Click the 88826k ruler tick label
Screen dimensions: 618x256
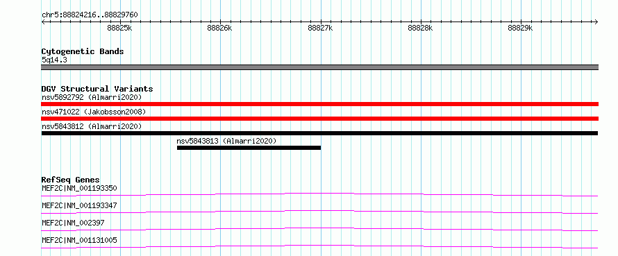point(219,28)
